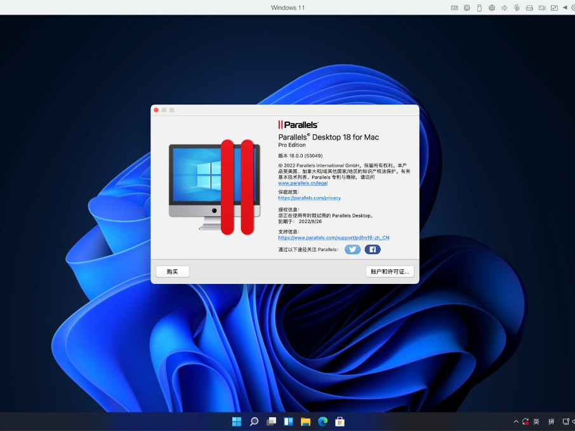
Task: Open shared folders icon in Parallels toolbar
Action: (555, 8)
